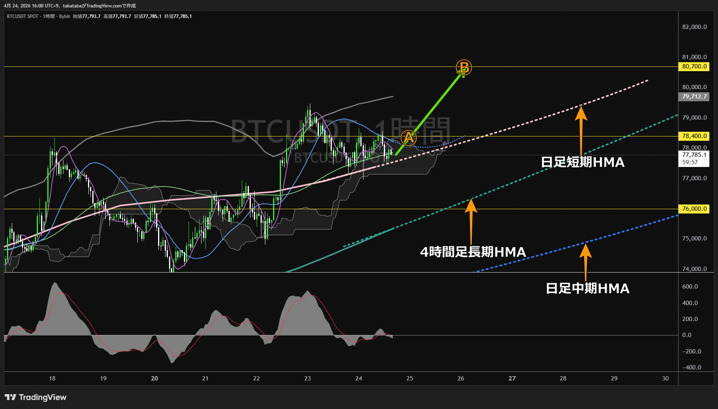Click the 高値77,793.7 high value

(117, 16)
